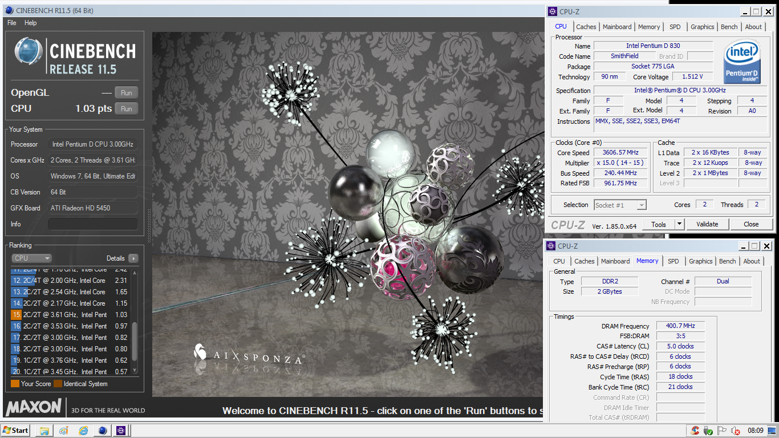Launch Paint from the taskbar
This screenshot has height=438, width=779.
[63, 431]
